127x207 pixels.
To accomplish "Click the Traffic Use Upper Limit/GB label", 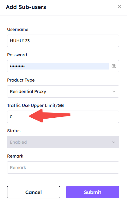I will [x=35, y=105].
